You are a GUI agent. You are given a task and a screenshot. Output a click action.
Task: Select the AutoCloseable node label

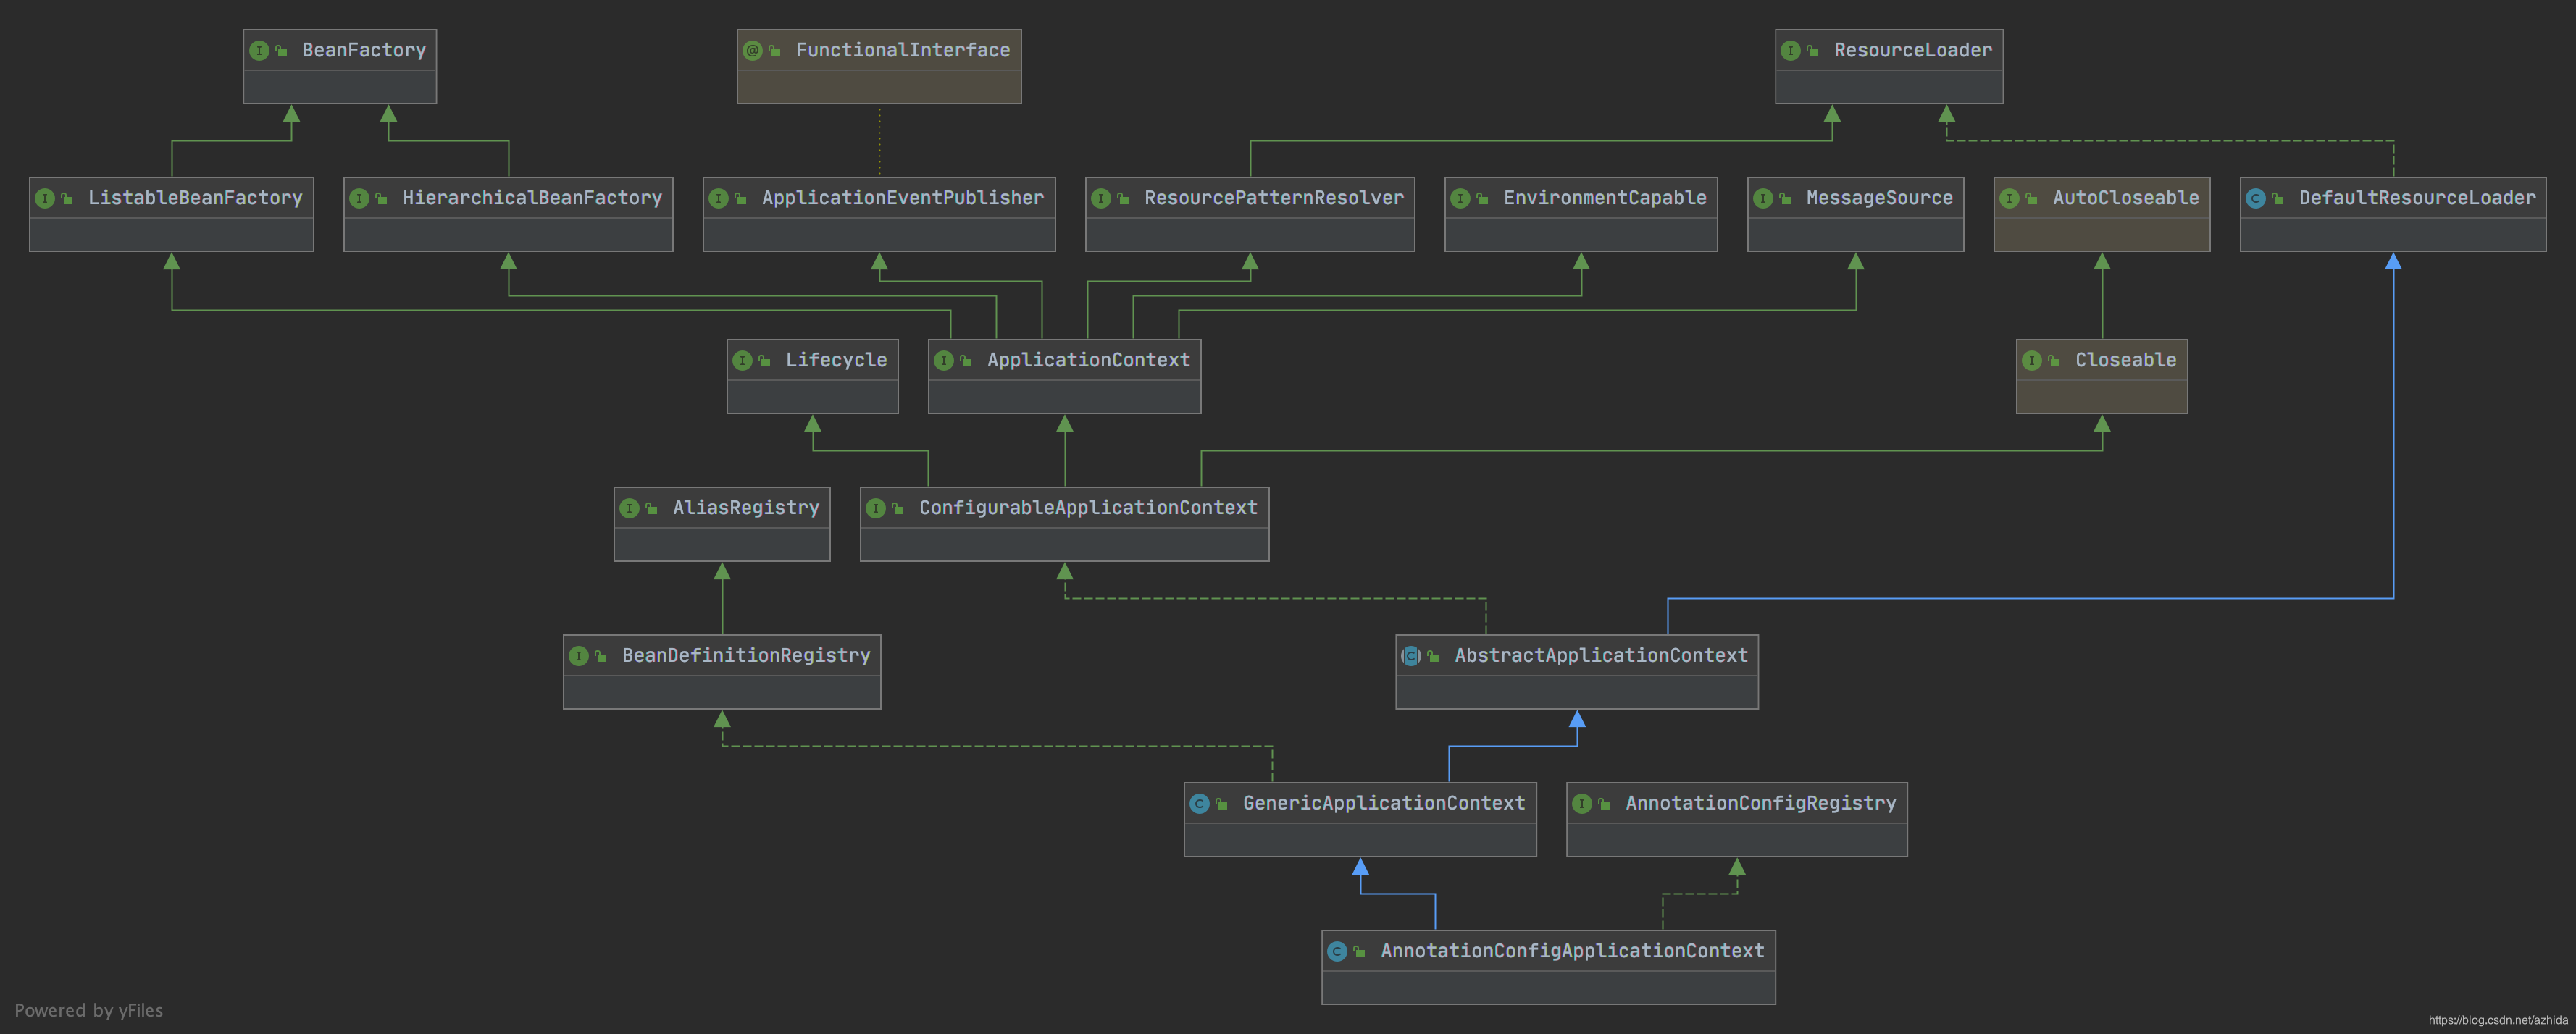[2127, 198]
